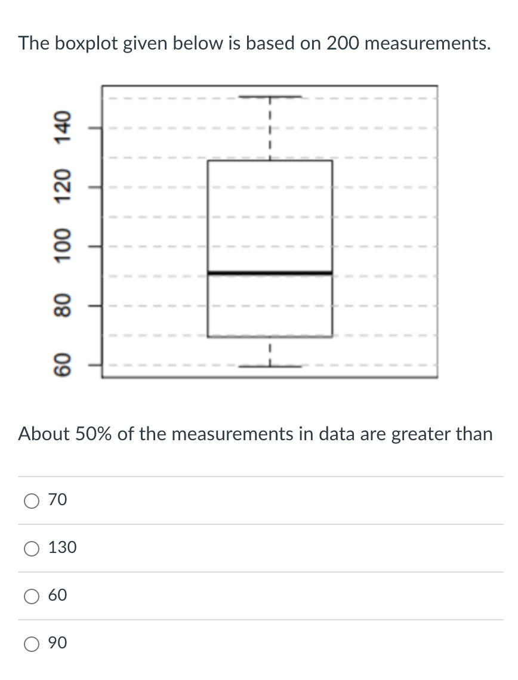Select the radio button for answer 90
The width and height of the screenshot is (518, 680).
pyautogui.click(x=31, y=644)
